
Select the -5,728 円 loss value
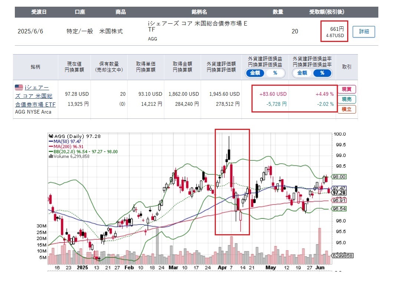tap(276, 104)
